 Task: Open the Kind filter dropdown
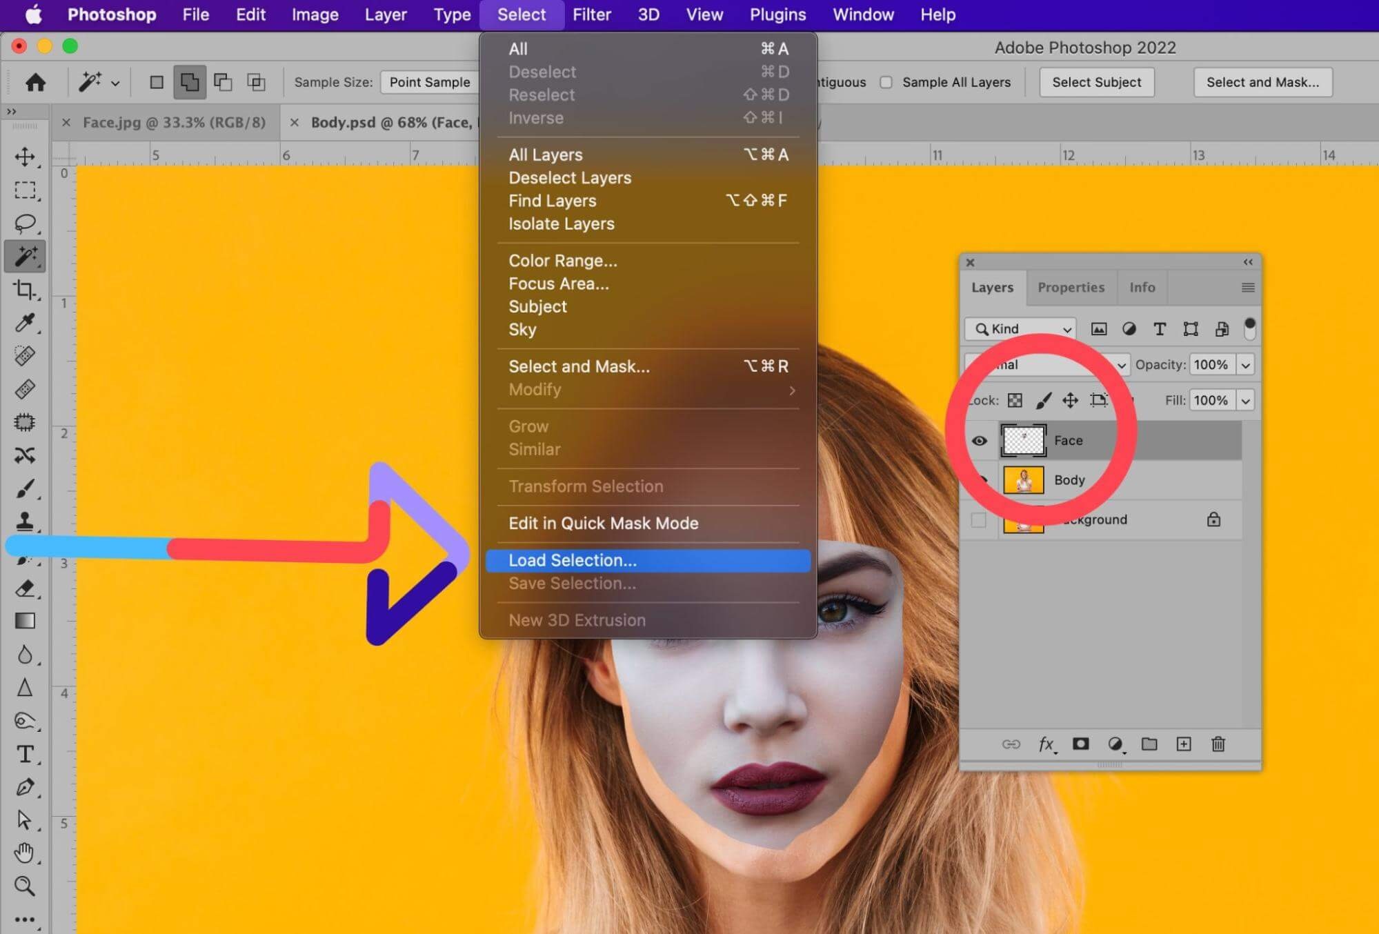(1020, 329)
